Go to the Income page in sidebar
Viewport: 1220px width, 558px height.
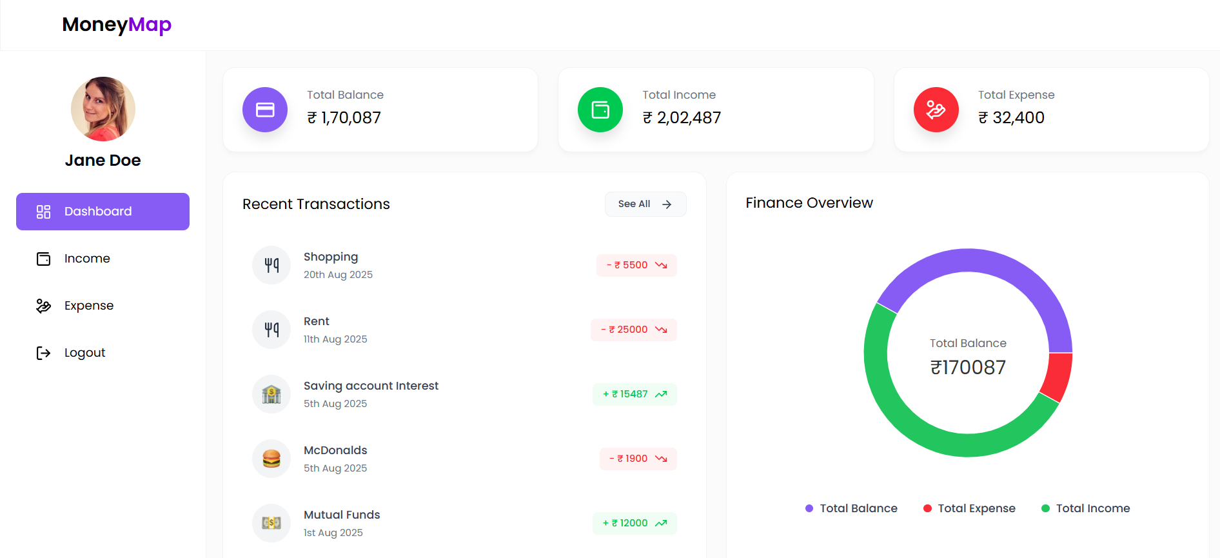click(x=87, y=259)
